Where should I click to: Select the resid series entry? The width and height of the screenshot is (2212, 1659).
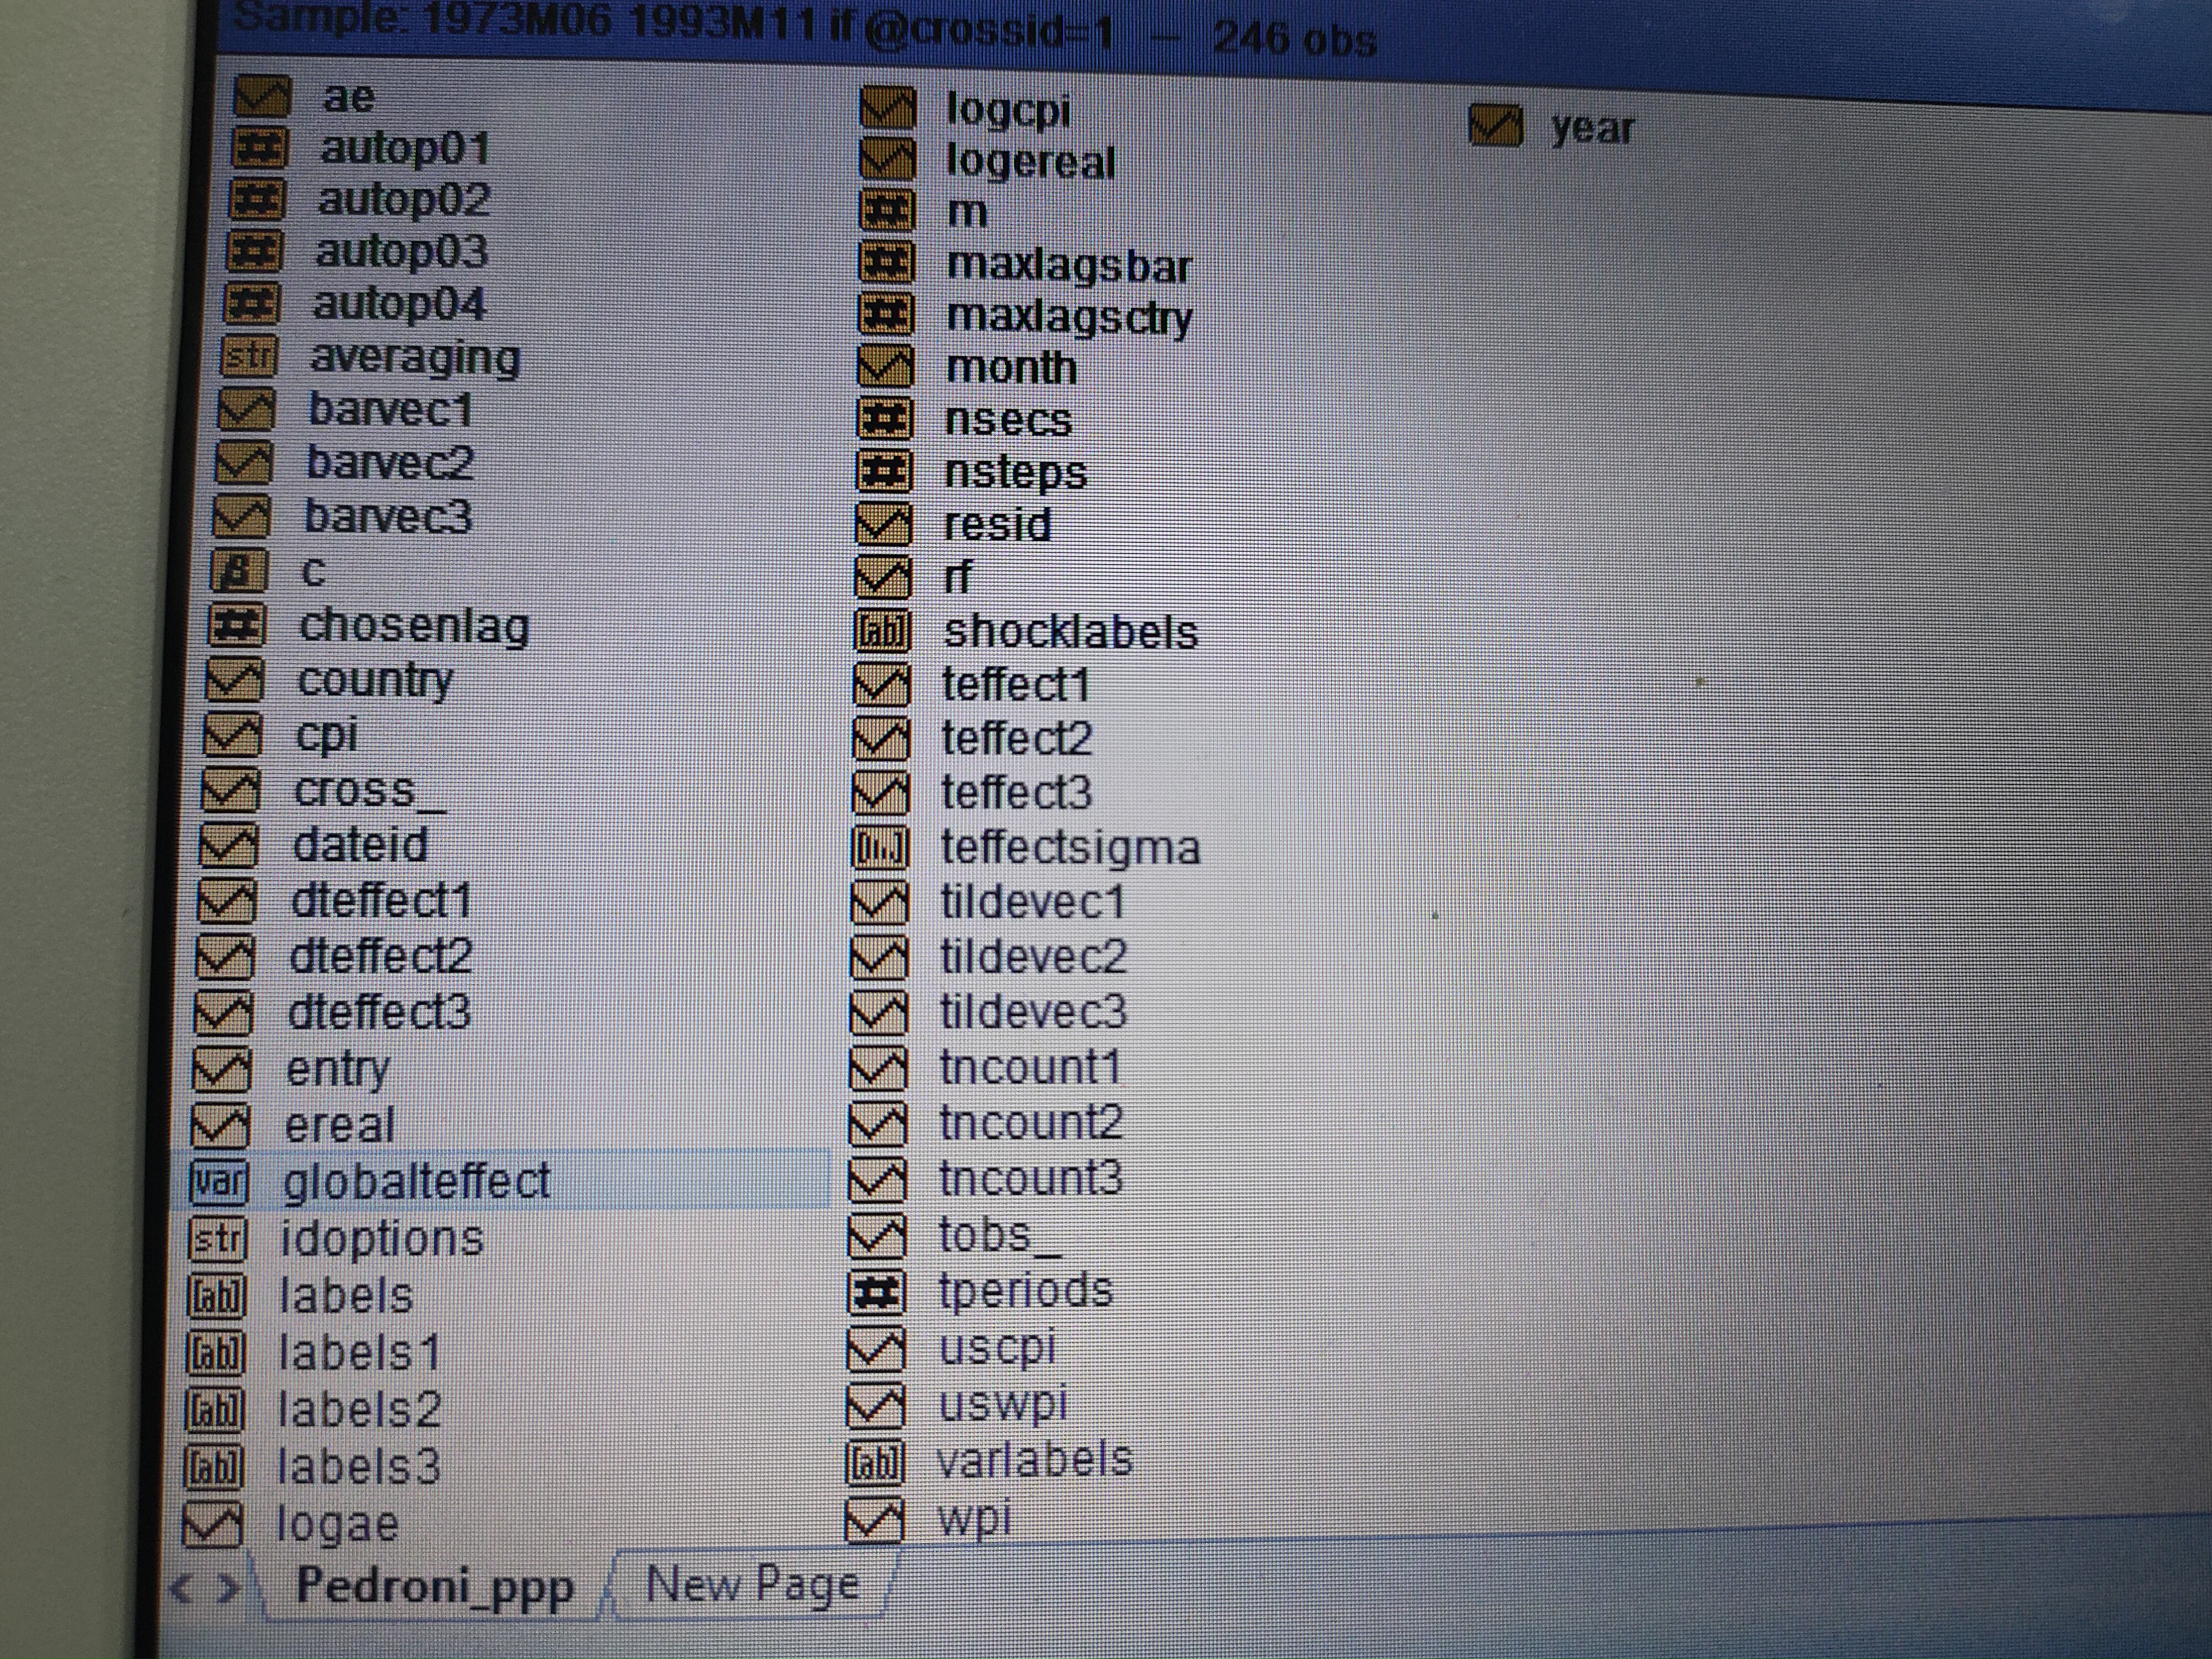click(997, 525)
